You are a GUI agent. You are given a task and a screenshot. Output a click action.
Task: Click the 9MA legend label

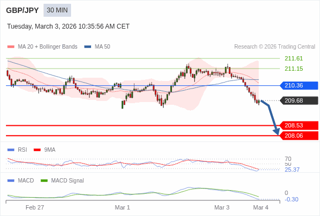tap(50, 150)
